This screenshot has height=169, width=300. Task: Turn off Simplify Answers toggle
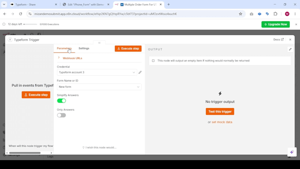pos(61,101)
